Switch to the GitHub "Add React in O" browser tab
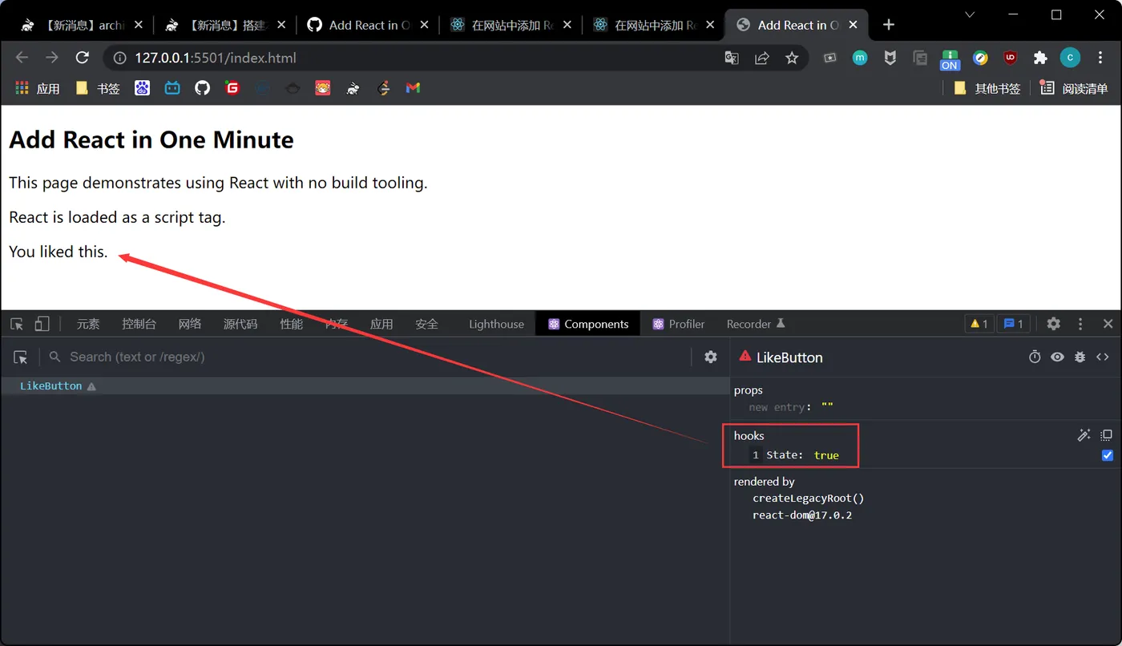 (x=367, y=25)
